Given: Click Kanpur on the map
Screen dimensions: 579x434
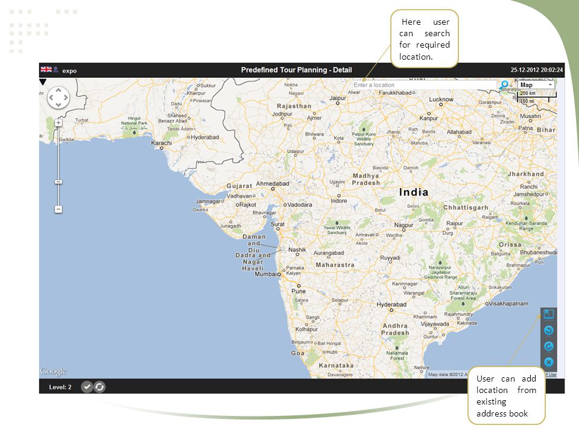Looking at the screenshot, I should 429,118.
